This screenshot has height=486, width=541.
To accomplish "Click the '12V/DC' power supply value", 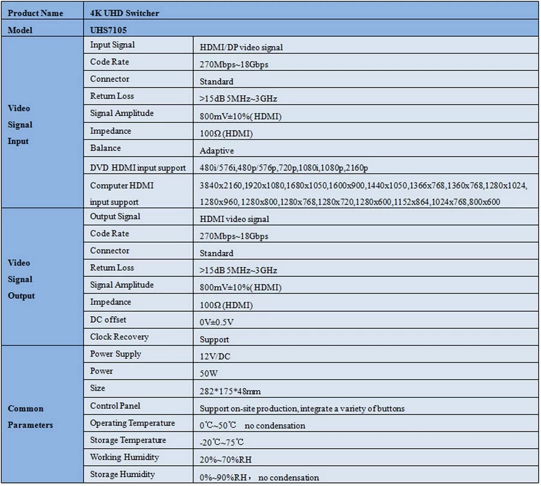I will pyautogui.click(x=215, y=356).
